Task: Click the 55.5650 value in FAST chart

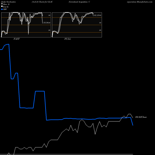Action: pos(47,23)
